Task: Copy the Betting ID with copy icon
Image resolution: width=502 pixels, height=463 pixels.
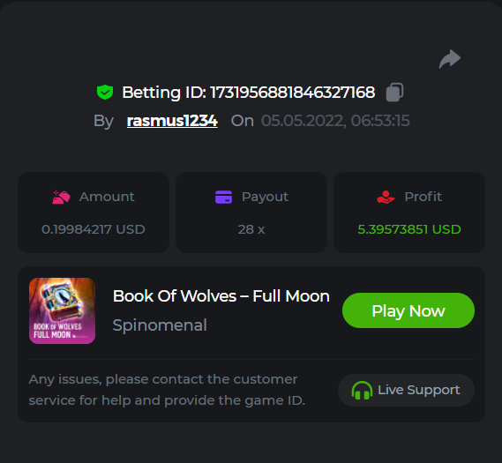Action: [394, 93]
